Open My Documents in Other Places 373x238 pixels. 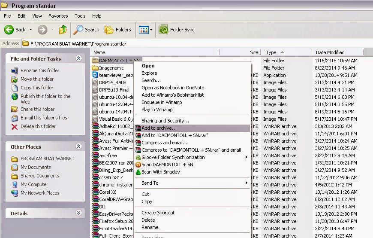(36, 167)
